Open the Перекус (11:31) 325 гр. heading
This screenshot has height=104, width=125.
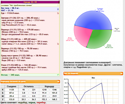[x=20, y=30]
